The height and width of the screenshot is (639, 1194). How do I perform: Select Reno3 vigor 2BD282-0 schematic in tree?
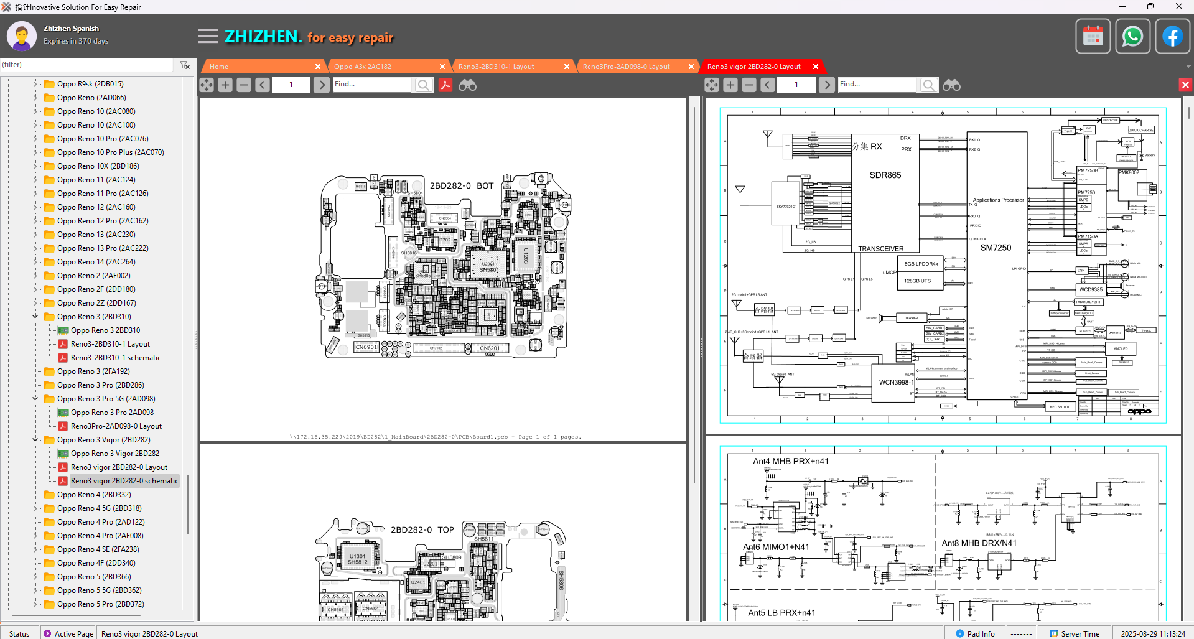[124, 481]
